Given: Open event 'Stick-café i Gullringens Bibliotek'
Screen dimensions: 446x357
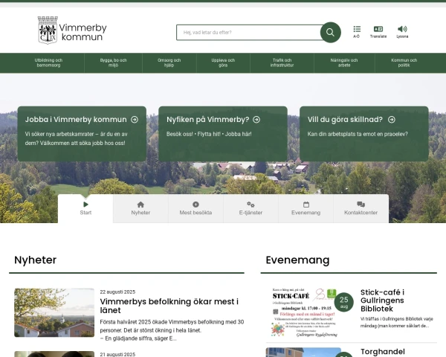Looking at the screenshot, I should pos(382,300).
